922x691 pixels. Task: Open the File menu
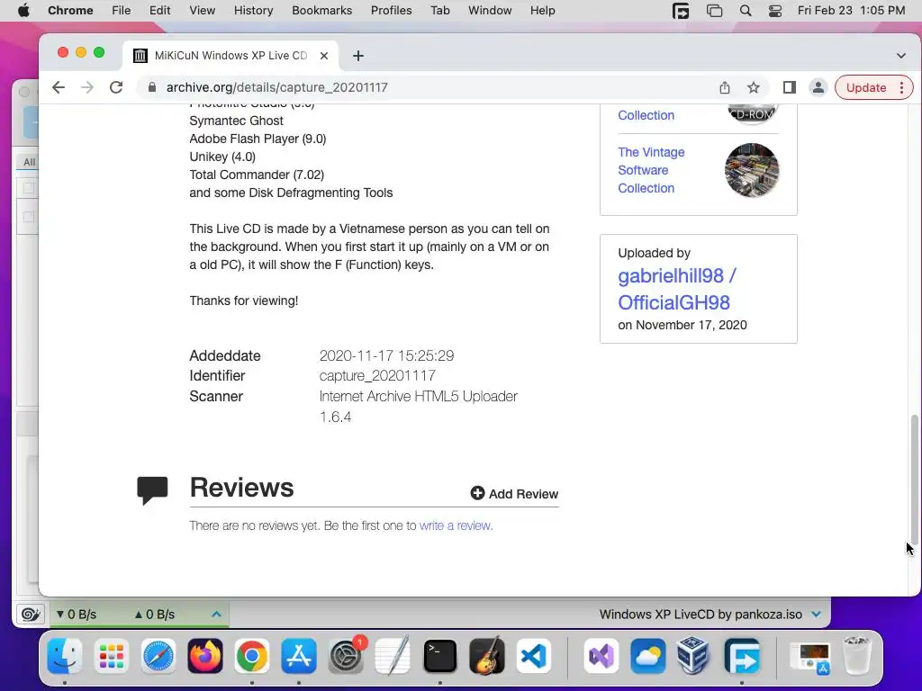pyautogui.click(x=122, y=11)
